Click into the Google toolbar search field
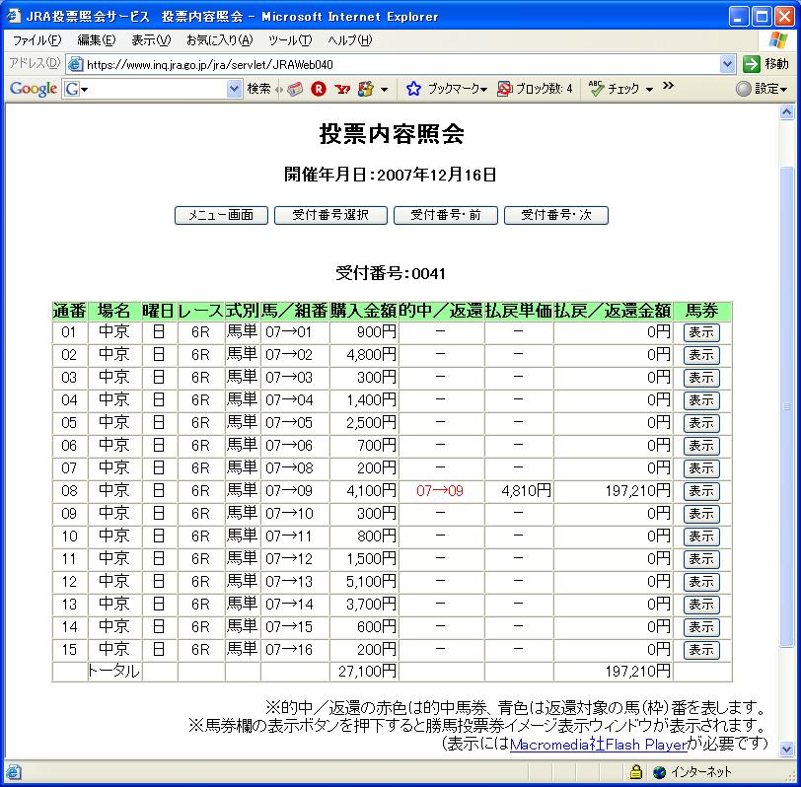The height and width of the screenshot is (787, 801). coord(151,89)
